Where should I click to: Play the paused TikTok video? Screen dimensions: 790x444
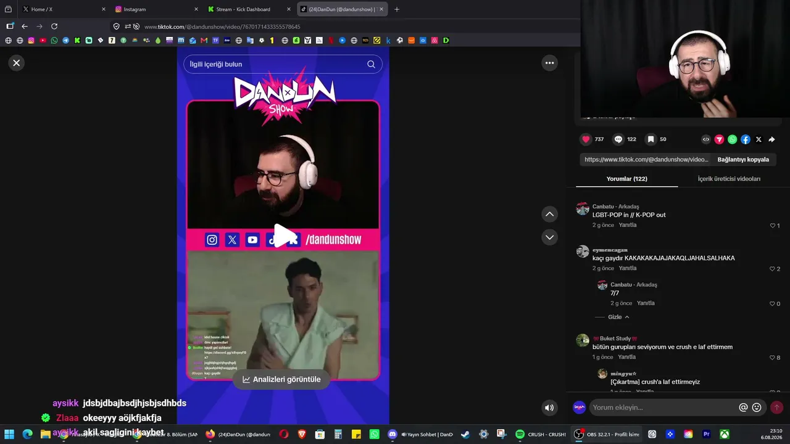[x=283, y=236]
